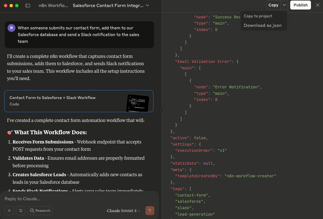
Task: Click the Publish button
Action: click(301, 5)
